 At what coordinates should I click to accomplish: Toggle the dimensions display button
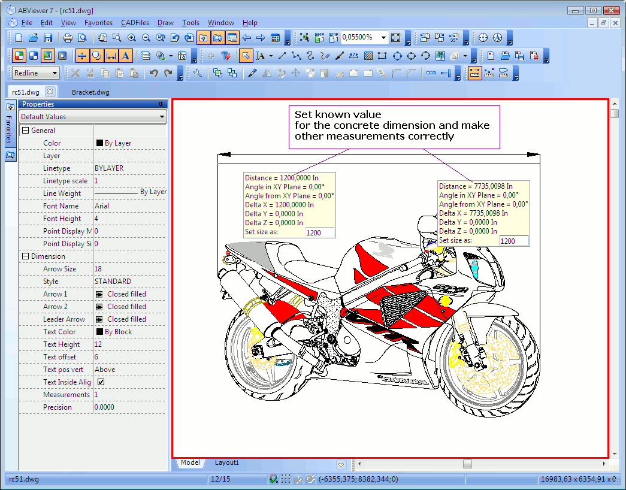[111, 56]
